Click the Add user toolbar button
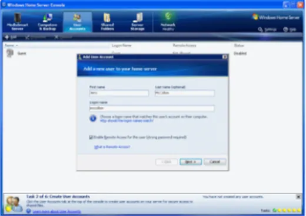 [x=11, y=37]
